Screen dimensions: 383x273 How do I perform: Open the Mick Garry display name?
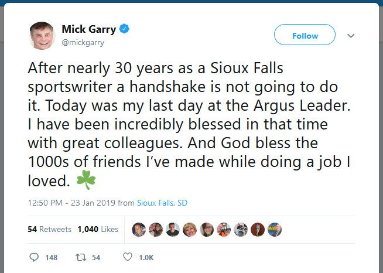(89, 29)
